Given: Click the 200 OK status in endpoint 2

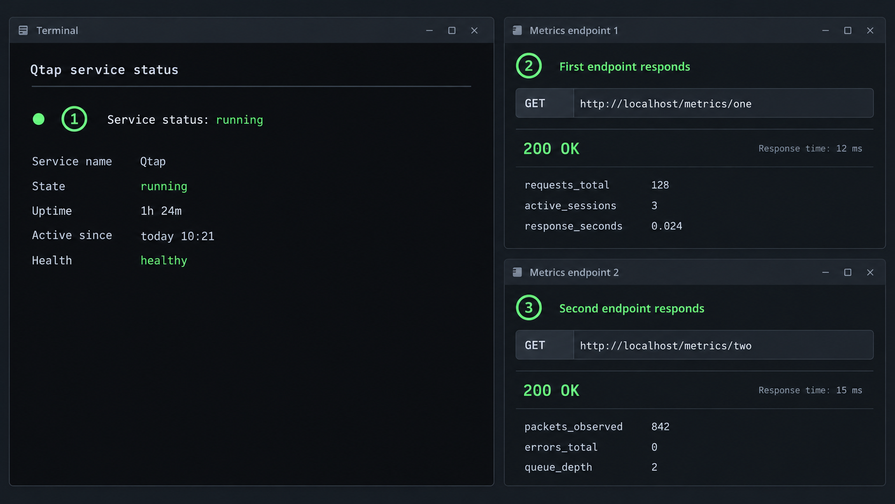Looking at the screenshot, I should tap(551, 390).
